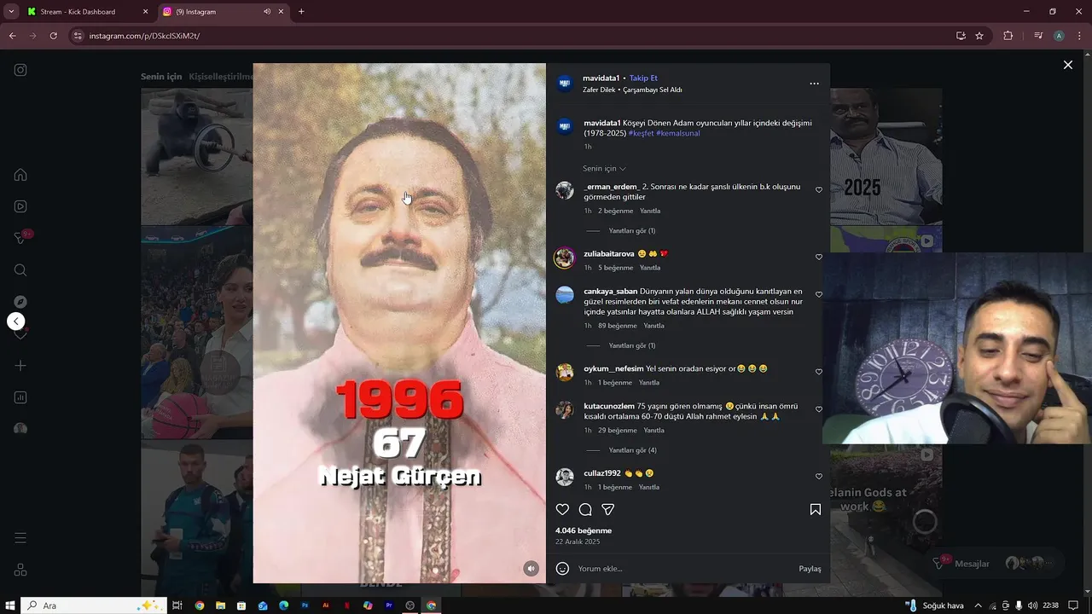Click the Windows Start button
Screen dimensions: 1092x614
[x=9, y=605]
